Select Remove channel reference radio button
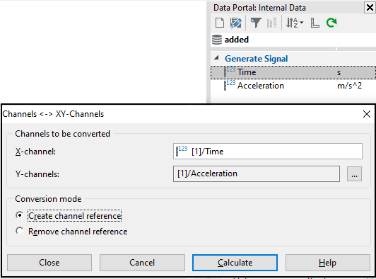The width and height of the screenshot is (376, 279). tap(20, 231)
